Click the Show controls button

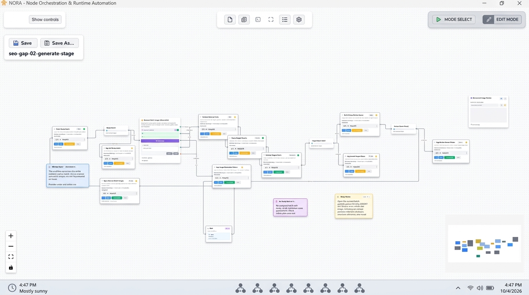[x=45, y=20]
